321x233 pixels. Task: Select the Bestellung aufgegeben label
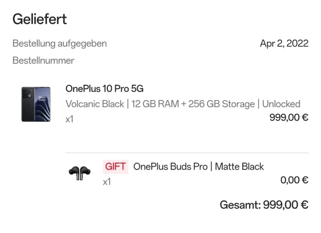pyautogui.click(x=59, y=43)
